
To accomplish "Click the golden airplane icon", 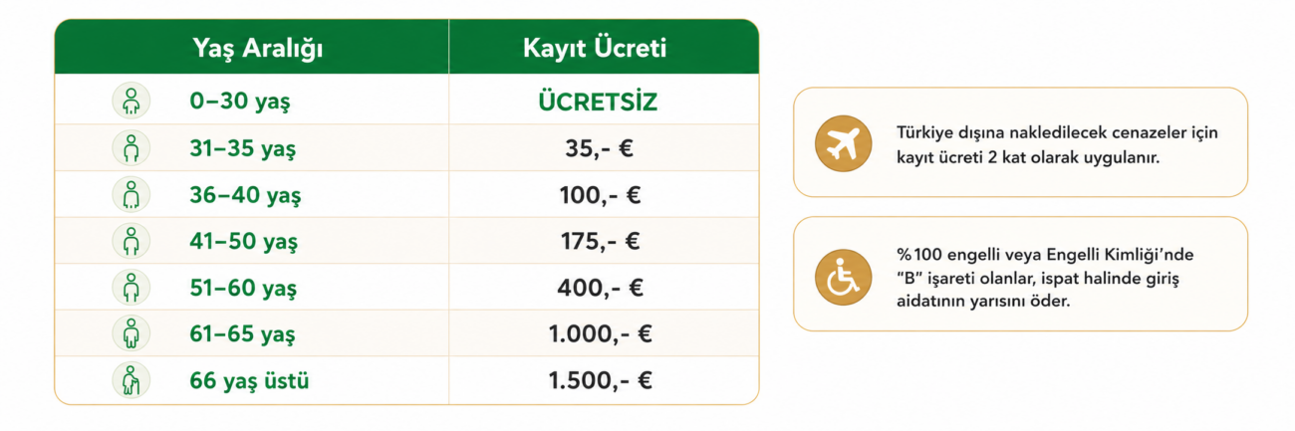I will click(x=843, y=144).
